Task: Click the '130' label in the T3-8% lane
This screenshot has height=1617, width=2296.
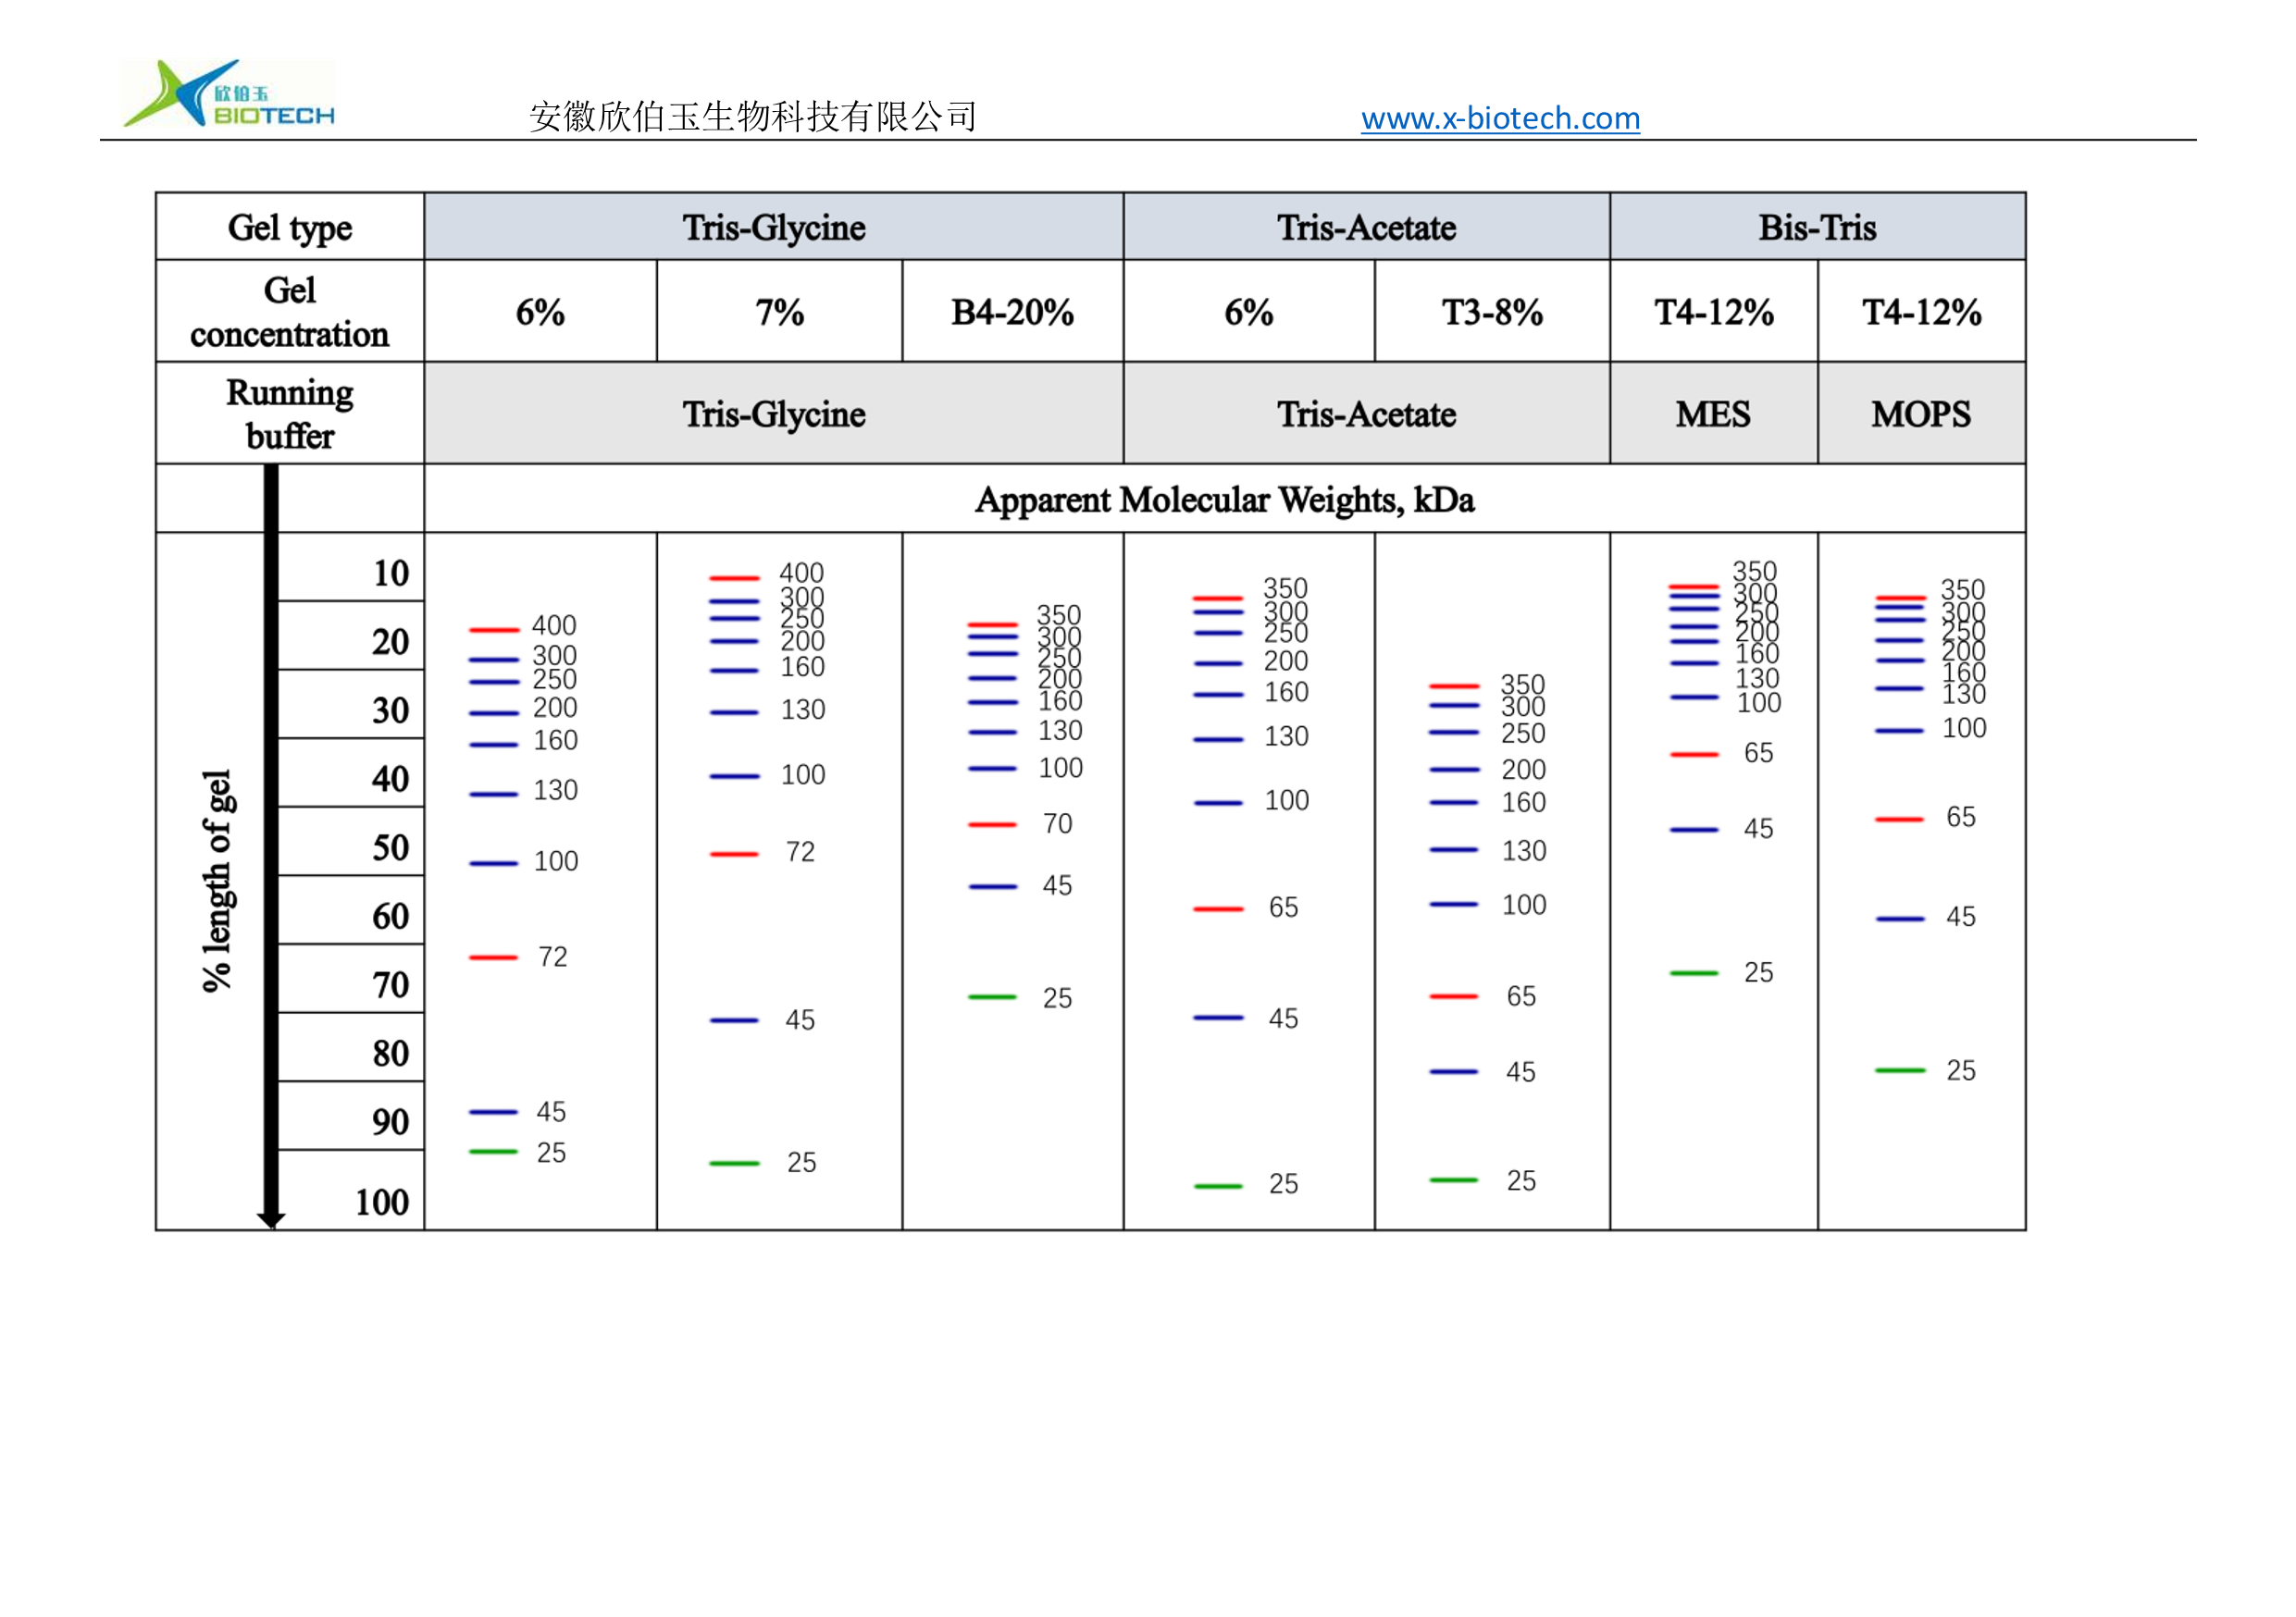Action: (x=1524, y=850)
